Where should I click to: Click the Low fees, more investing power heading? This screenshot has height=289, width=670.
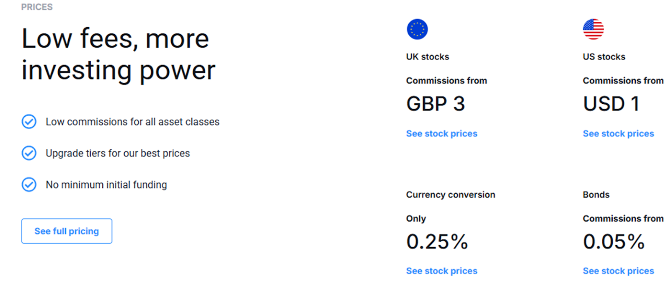pos(119,54)
